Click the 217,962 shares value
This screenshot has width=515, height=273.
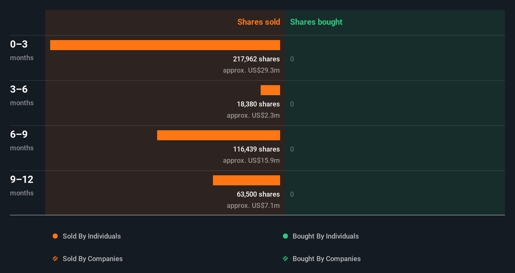[256, 59]
